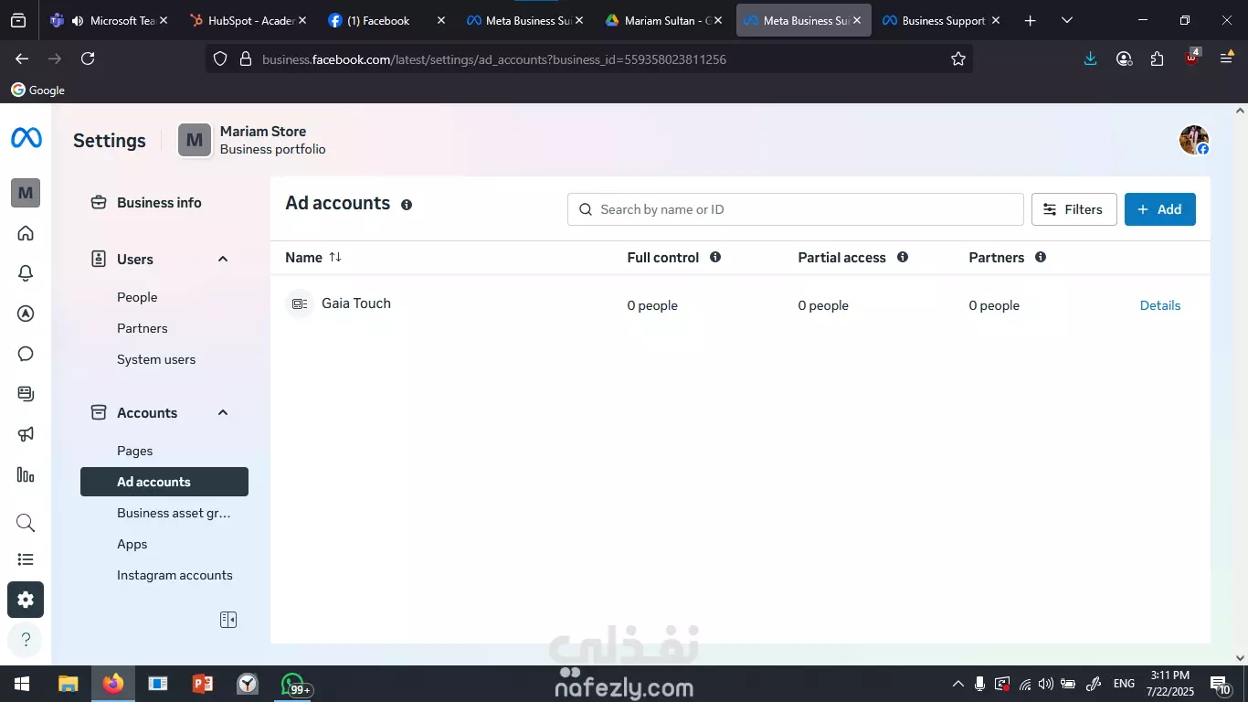Collapse the Settings navigation panel icon
The width and height of the screenshot is (1248, 702).
228,620
